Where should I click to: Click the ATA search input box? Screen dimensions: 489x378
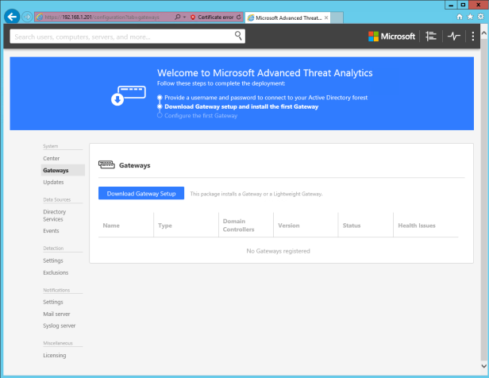127,37
